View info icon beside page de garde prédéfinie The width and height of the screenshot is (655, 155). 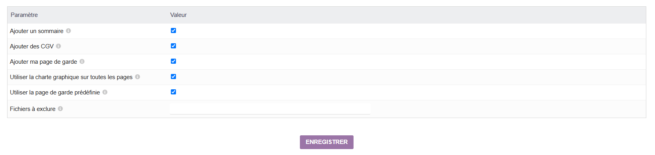pos(105,92)
